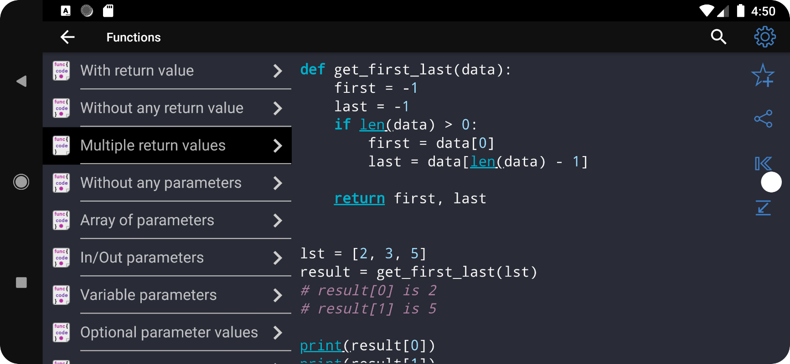This screenshot has width=790, height=364.
Task: Open search with the magnifier icon
Action: (718, 37)
